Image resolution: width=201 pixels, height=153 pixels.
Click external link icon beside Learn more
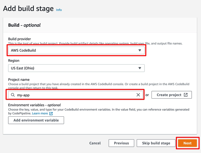pyautogui.click(x=51, y=113)
